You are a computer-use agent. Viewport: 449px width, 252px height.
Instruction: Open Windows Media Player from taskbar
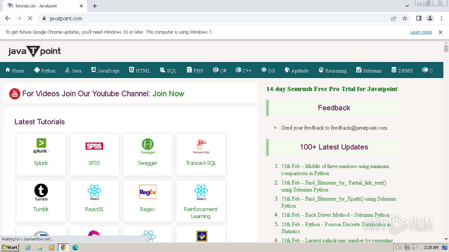pos(52,247)
